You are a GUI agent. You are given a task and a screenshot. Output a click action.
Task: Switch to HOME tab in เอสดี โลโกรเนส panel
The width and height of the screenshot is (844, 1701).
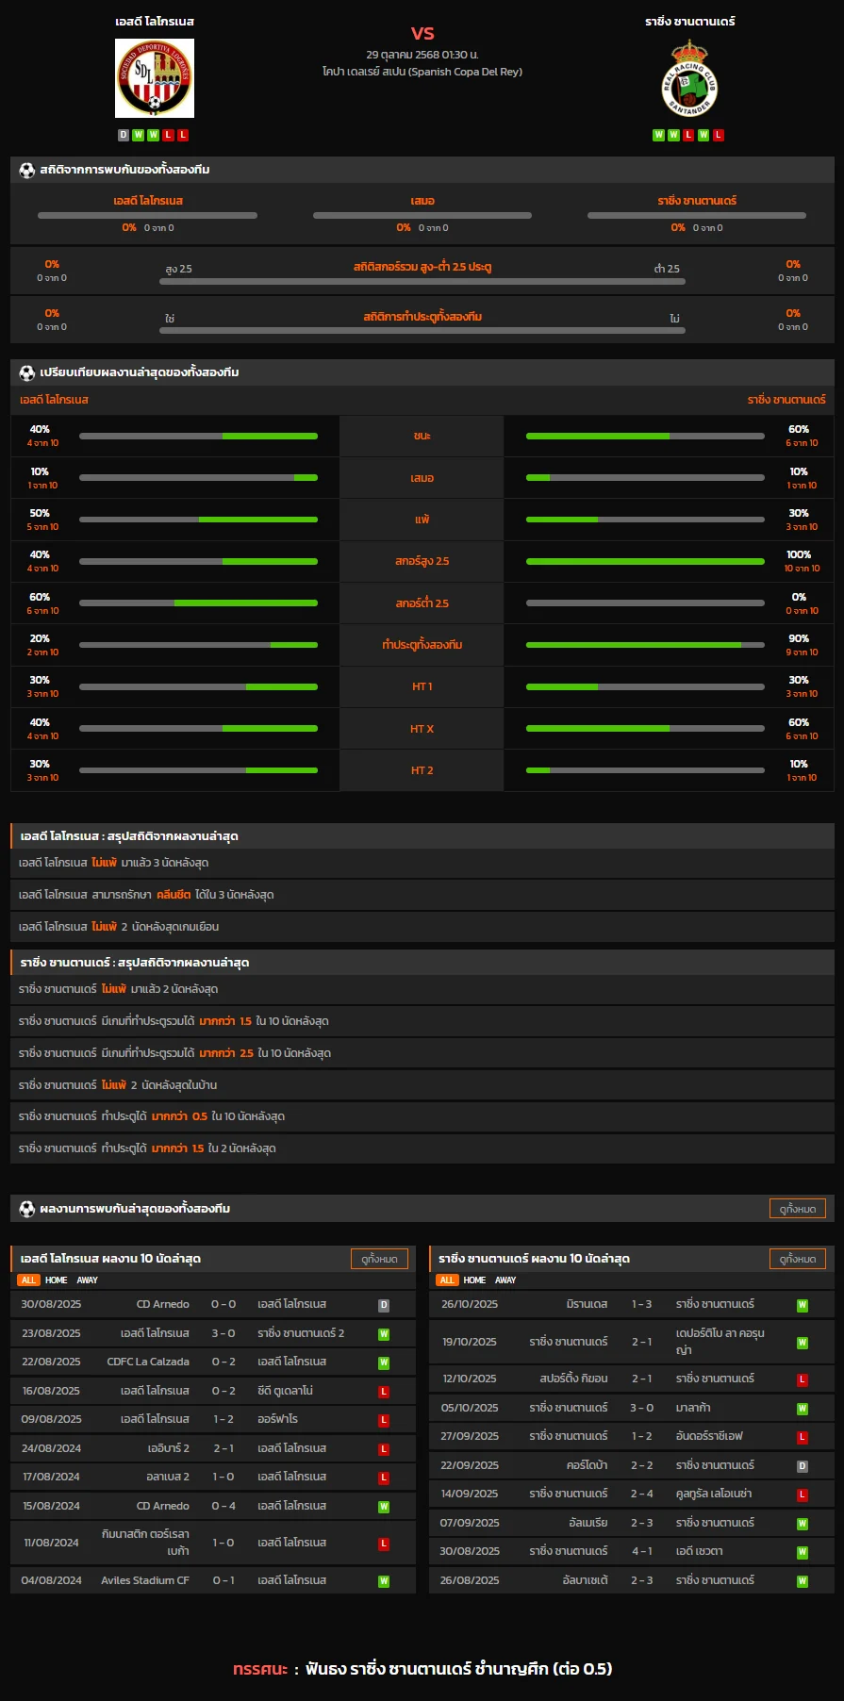coord(57,1280)
